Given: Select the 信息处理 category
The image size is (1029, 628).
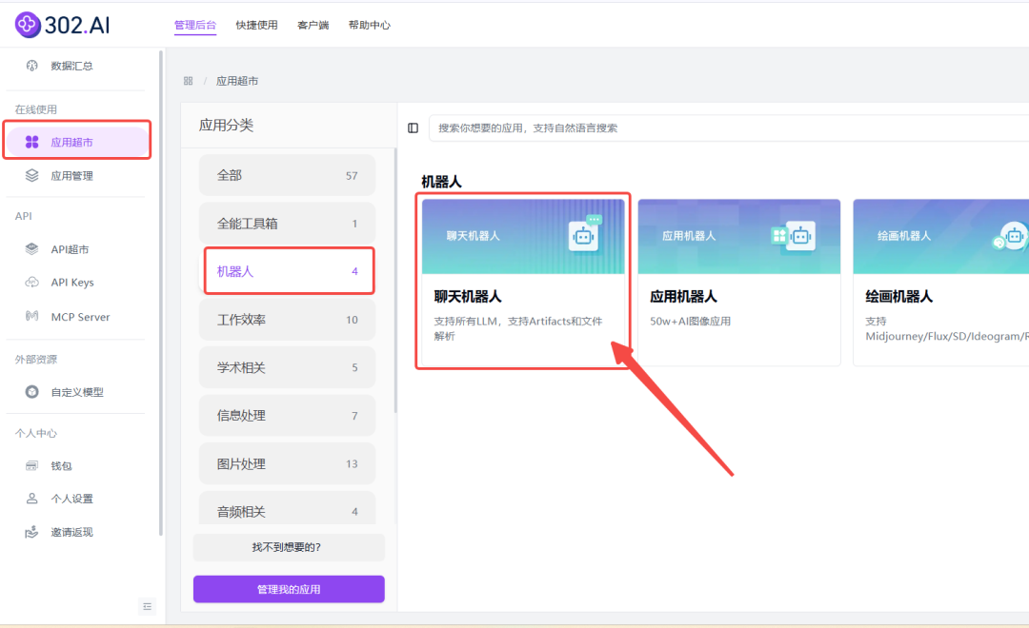Looking at the screenshot, I should point(287,415).
